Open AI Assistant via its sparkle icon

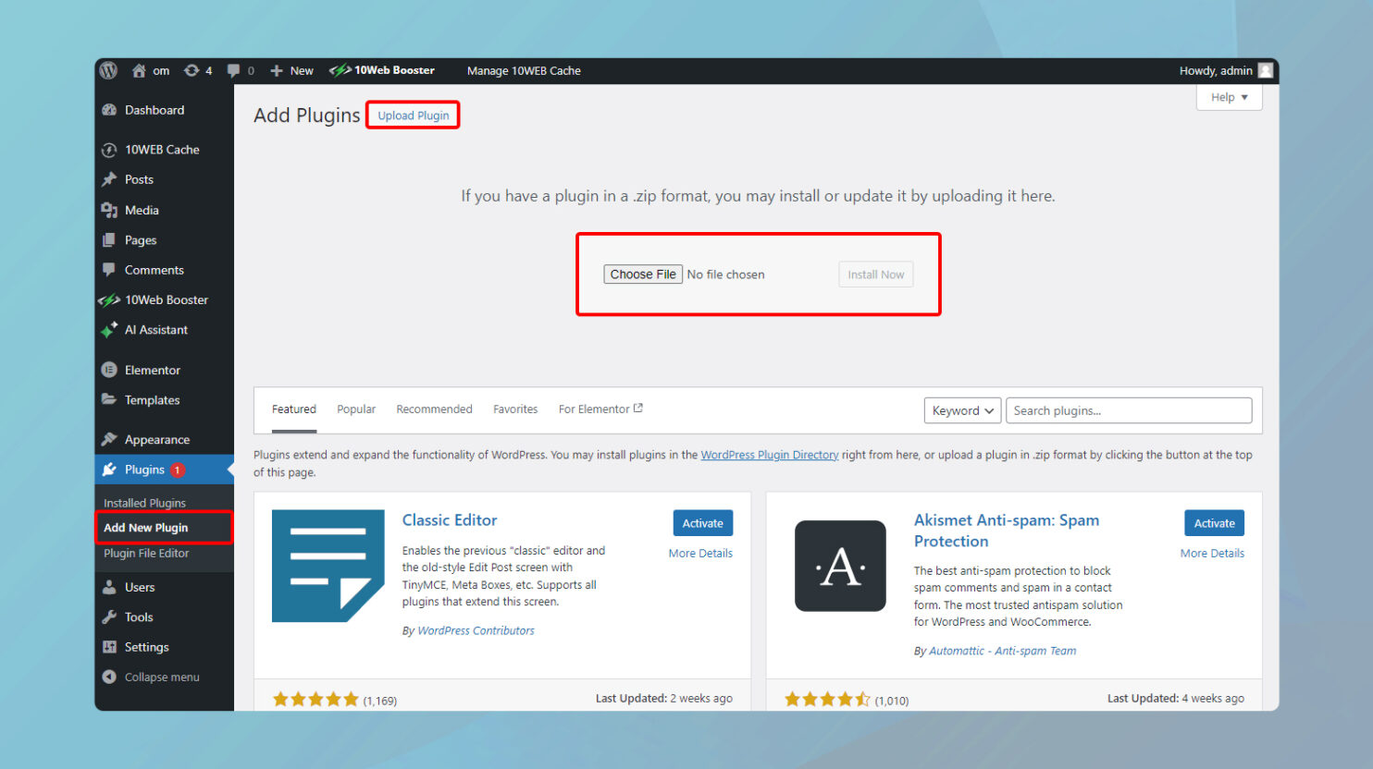click(x=108, y=330)
